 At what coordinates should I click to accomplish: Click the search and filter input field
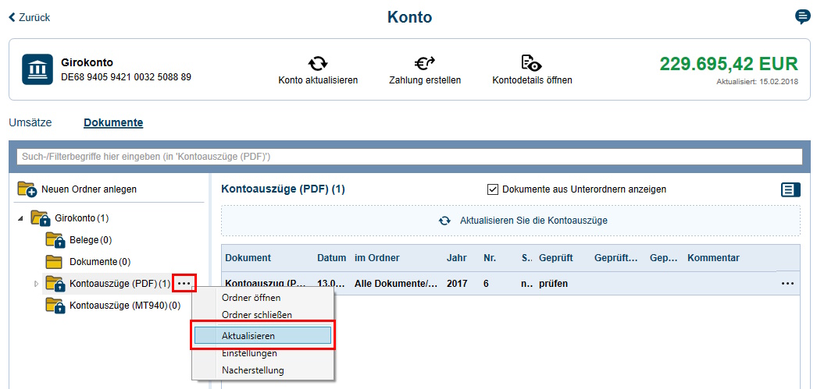pyautogui.click(x=408, y=157)
